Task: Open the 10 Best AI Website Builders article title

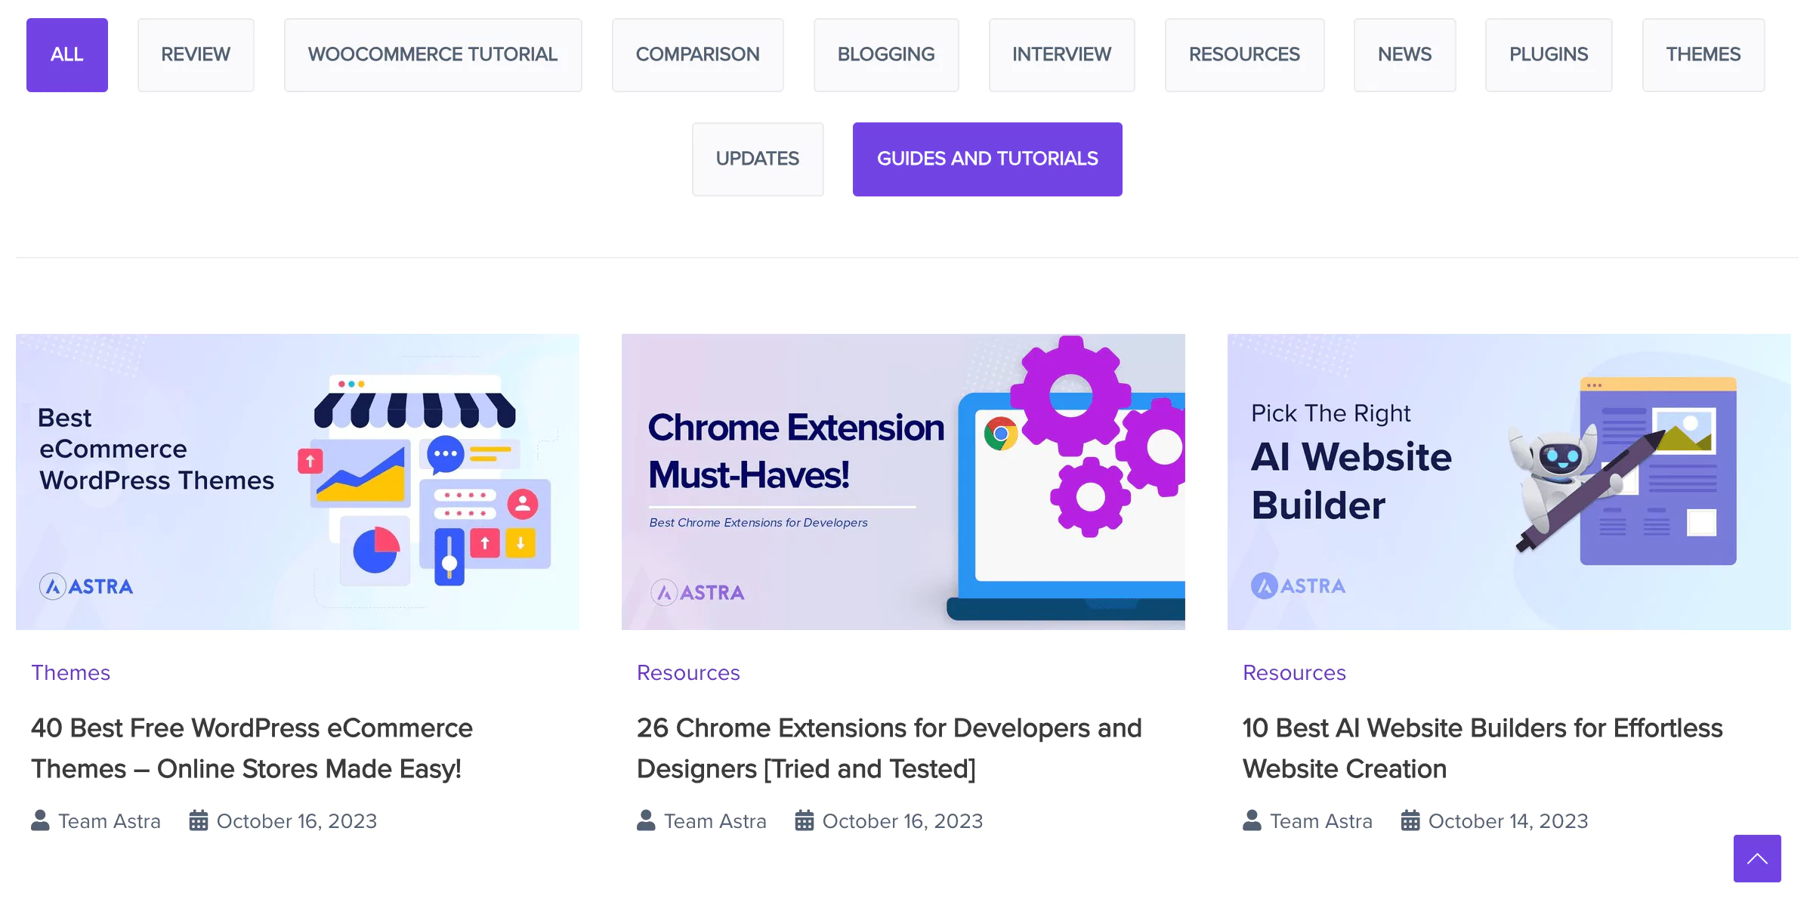Action: (x=1482, y=748)
